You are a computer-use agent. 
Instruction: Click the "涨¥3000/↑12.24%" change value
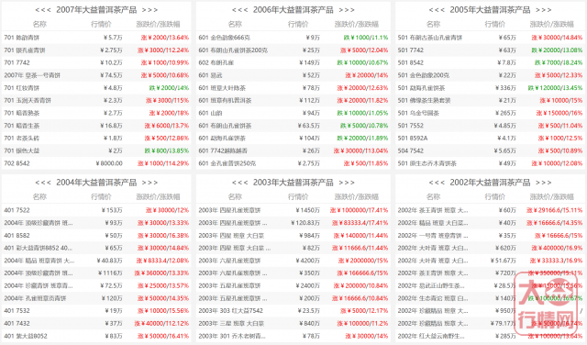[x=163, y=50]
